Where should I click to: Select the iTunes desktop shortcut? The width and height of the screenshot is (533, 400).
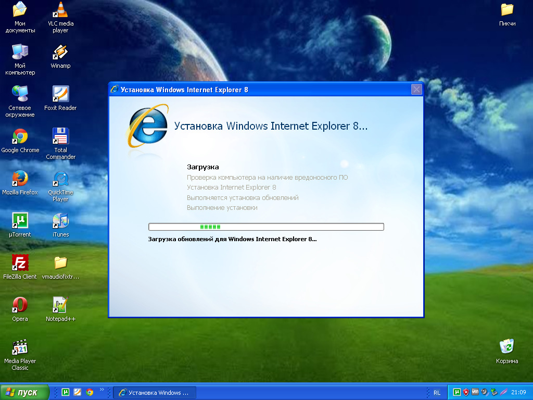(x=60, y=224)
